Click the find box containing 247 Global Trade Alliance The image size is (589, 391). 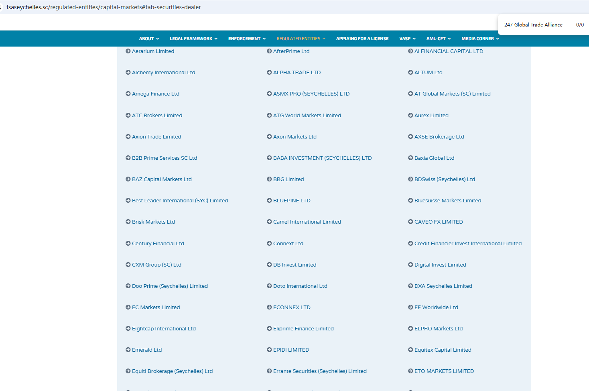[533, 24]
